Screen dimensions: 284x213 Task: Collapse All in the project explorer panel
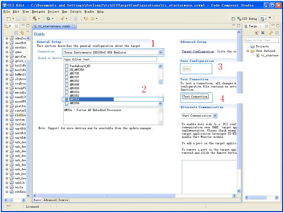click(x=16, y=33)
